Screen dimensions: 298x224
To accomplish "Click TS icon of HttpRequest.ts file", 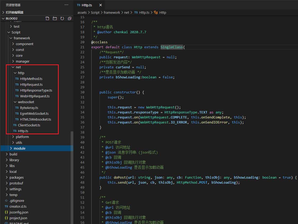I will click(x=17, y=84).
